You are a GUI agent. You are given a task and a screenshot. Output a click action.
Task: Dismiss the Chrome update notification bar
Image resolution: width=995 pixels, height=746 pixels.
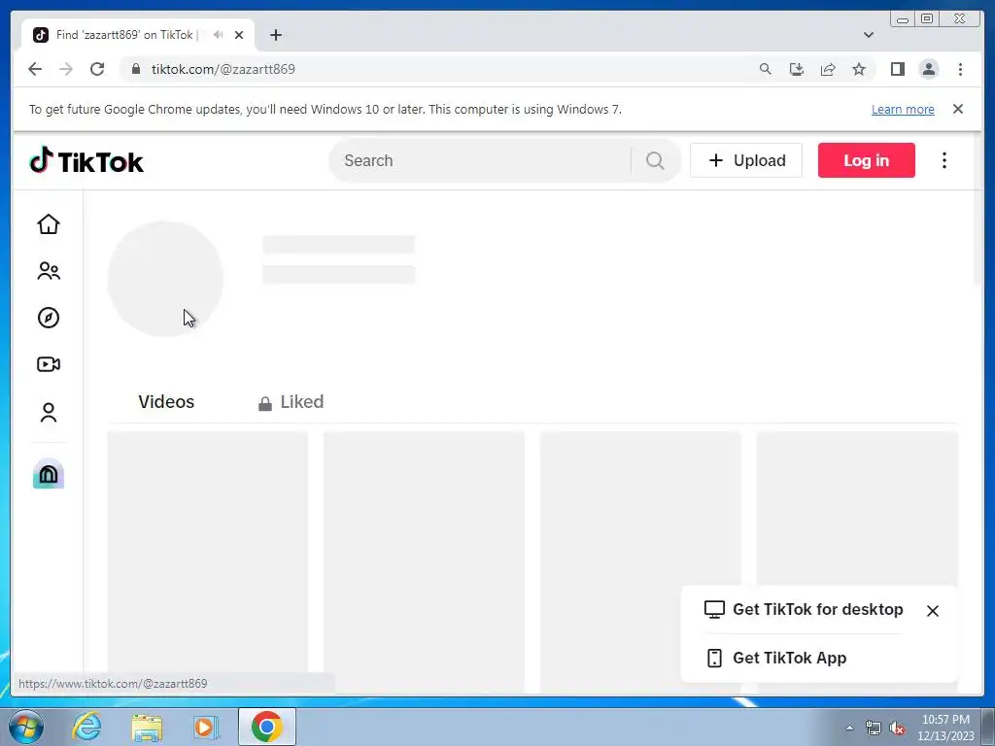tap(958, 109)
